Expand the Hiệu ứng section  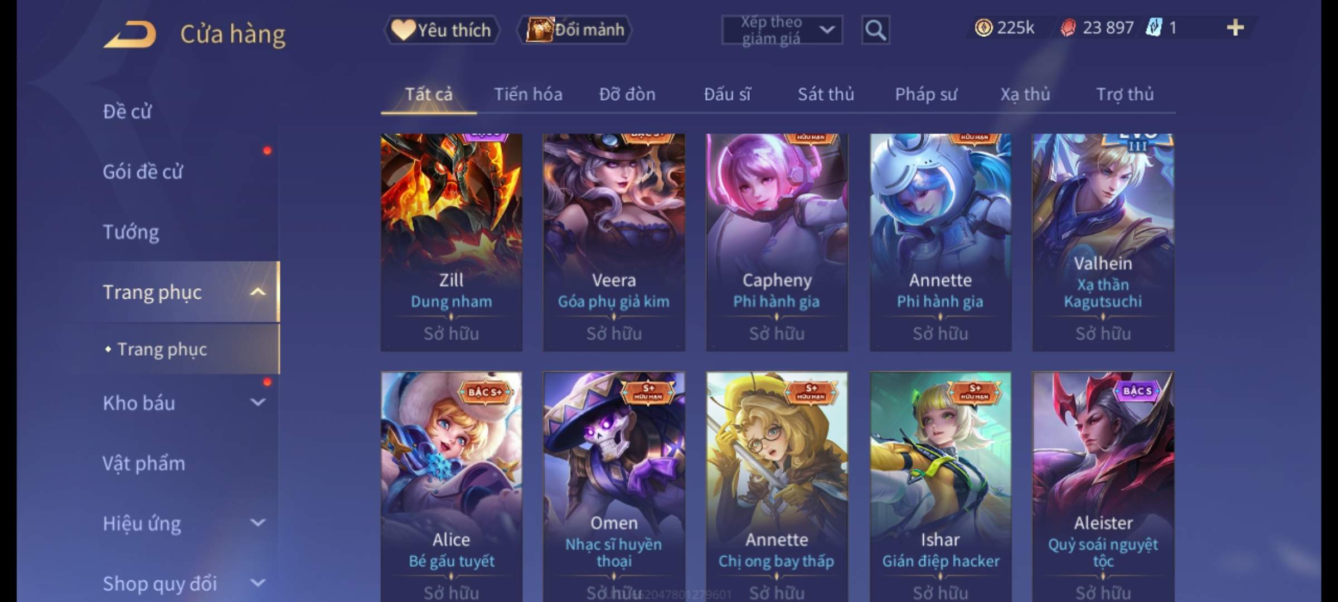click(258, 523)
